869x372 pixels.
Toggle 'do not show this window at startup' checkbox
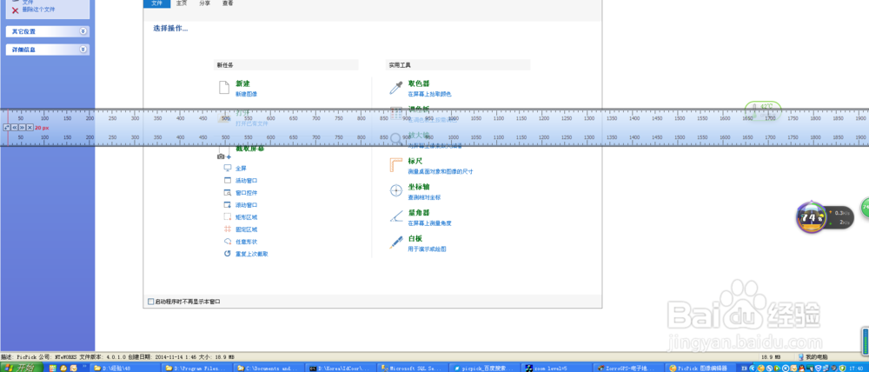[x=150, y=302]
